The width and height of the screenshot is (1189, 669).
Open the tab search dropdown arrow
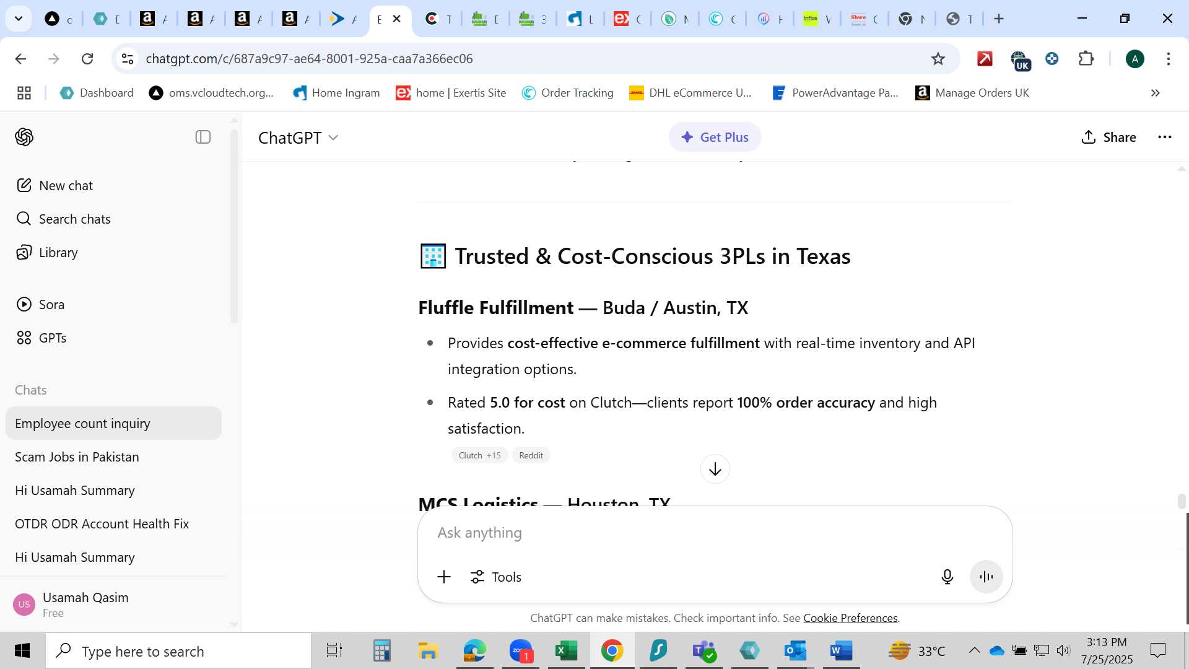pos(19,19)
